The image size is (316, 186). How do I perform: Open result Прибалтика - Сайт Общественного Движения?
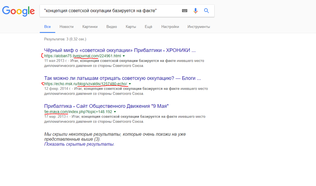(106, 106)
